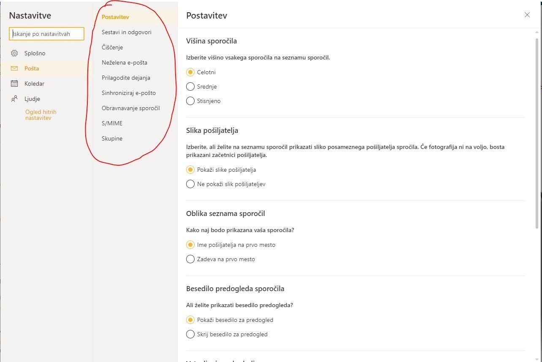Select the Celotni message height option
This screenshot has width=542, height=362.
click(190, 72)
